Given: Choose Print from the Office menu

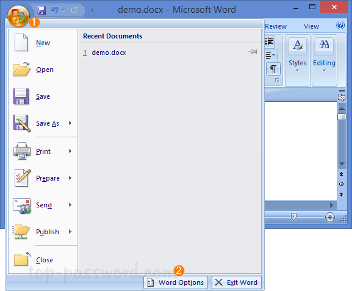Looking at the screenshot, I should (43, 151).
